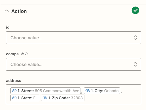Open the comps Choose value dropdown

pos(73,64)
